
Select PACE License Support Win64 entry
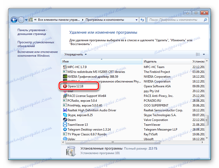pyautogui.click(x=87, y=96)
